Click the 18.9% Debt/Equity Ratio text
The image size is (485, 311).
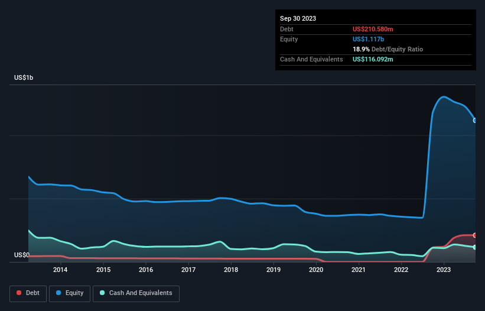388,49
